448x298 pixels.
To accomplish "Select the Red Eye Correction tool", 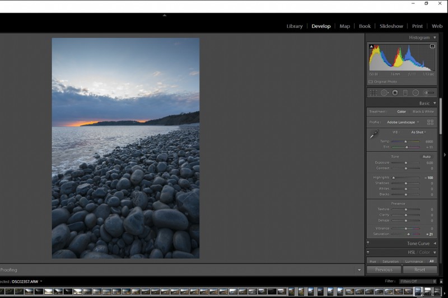I will click(x=395, y=93).
